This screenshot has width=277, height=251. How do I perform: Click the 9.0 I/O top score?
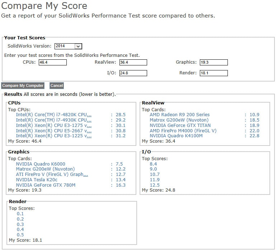point(153,169)
